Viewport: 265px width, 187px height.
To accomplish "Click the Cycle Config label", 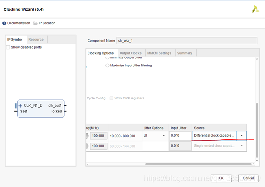I will 96,98.
